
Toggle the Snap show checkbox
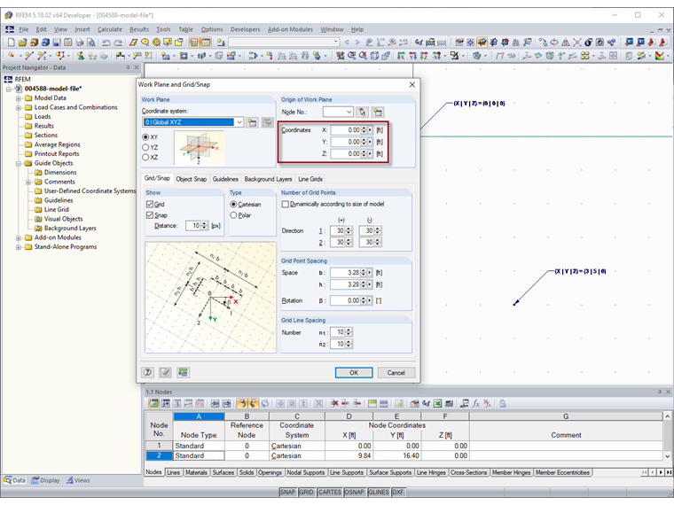pos(150,215)
